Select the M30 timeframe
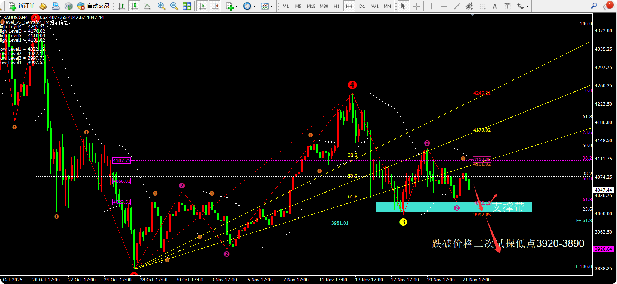This screenshot has width=617, height=284. [x=324, y=6]
